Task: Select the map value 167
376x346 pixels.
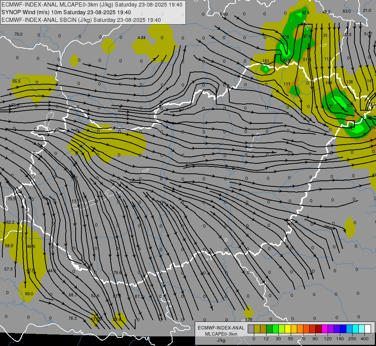Action: coord(351,129)
